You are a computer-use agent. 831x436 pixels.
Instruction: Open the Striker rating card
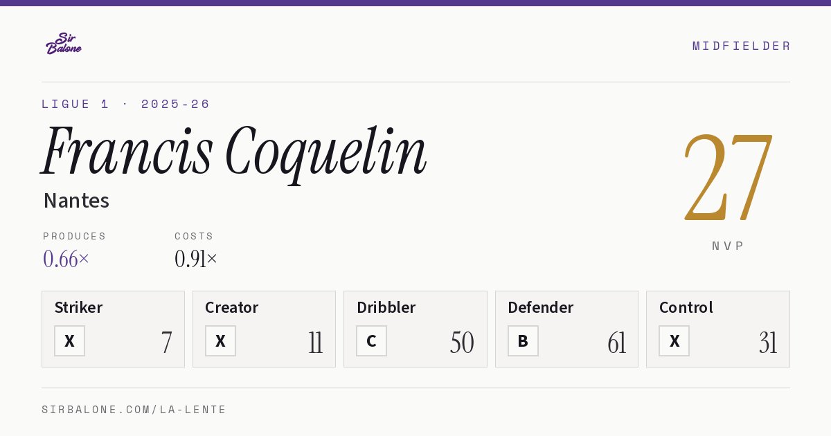pyautogui.click(x=113, y=329)
